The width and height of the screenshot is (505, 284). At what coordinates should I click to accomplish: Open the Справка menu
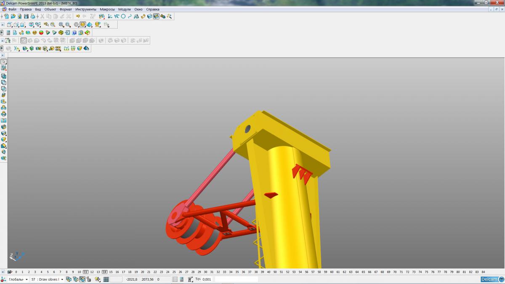pos(153,9)
